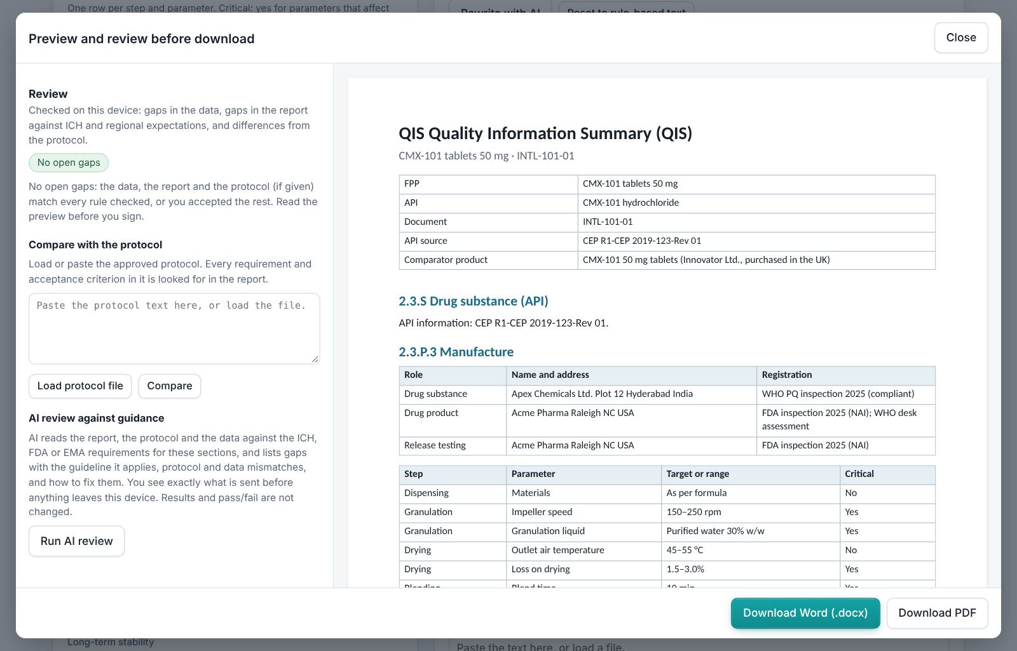Click the Compare with the protocol heading

95,245
